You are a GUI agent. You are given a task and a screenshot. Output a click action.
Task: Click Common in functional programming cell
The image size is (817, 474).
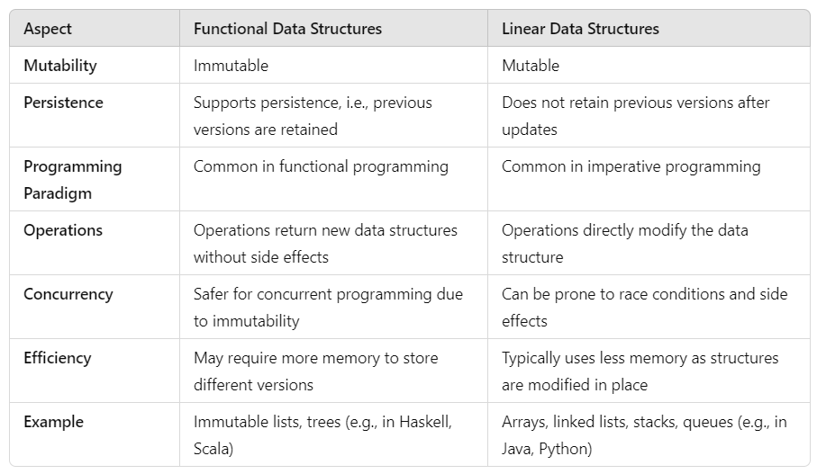pyautogui.click(x=321, y=166)
